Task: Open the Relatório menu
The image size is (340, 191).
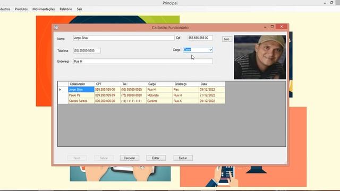Action: pyautogui.click(x=66, y=9)
